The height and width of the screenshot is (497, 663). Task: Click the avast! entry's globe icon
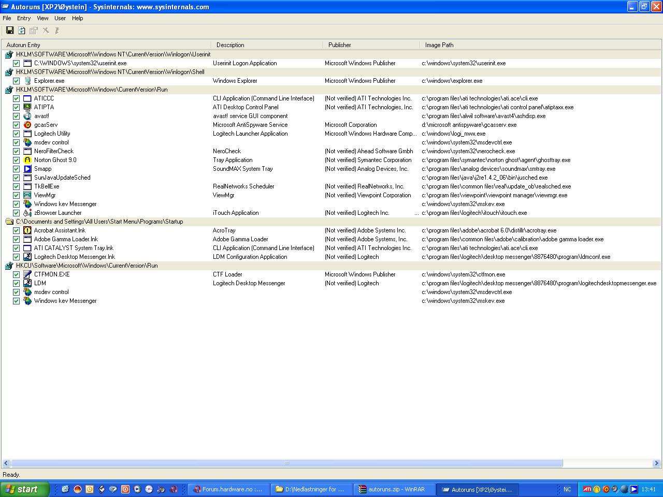tap(27, 116)
